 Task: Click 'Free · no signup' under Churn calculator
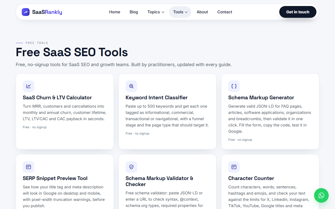pos(35,127)
